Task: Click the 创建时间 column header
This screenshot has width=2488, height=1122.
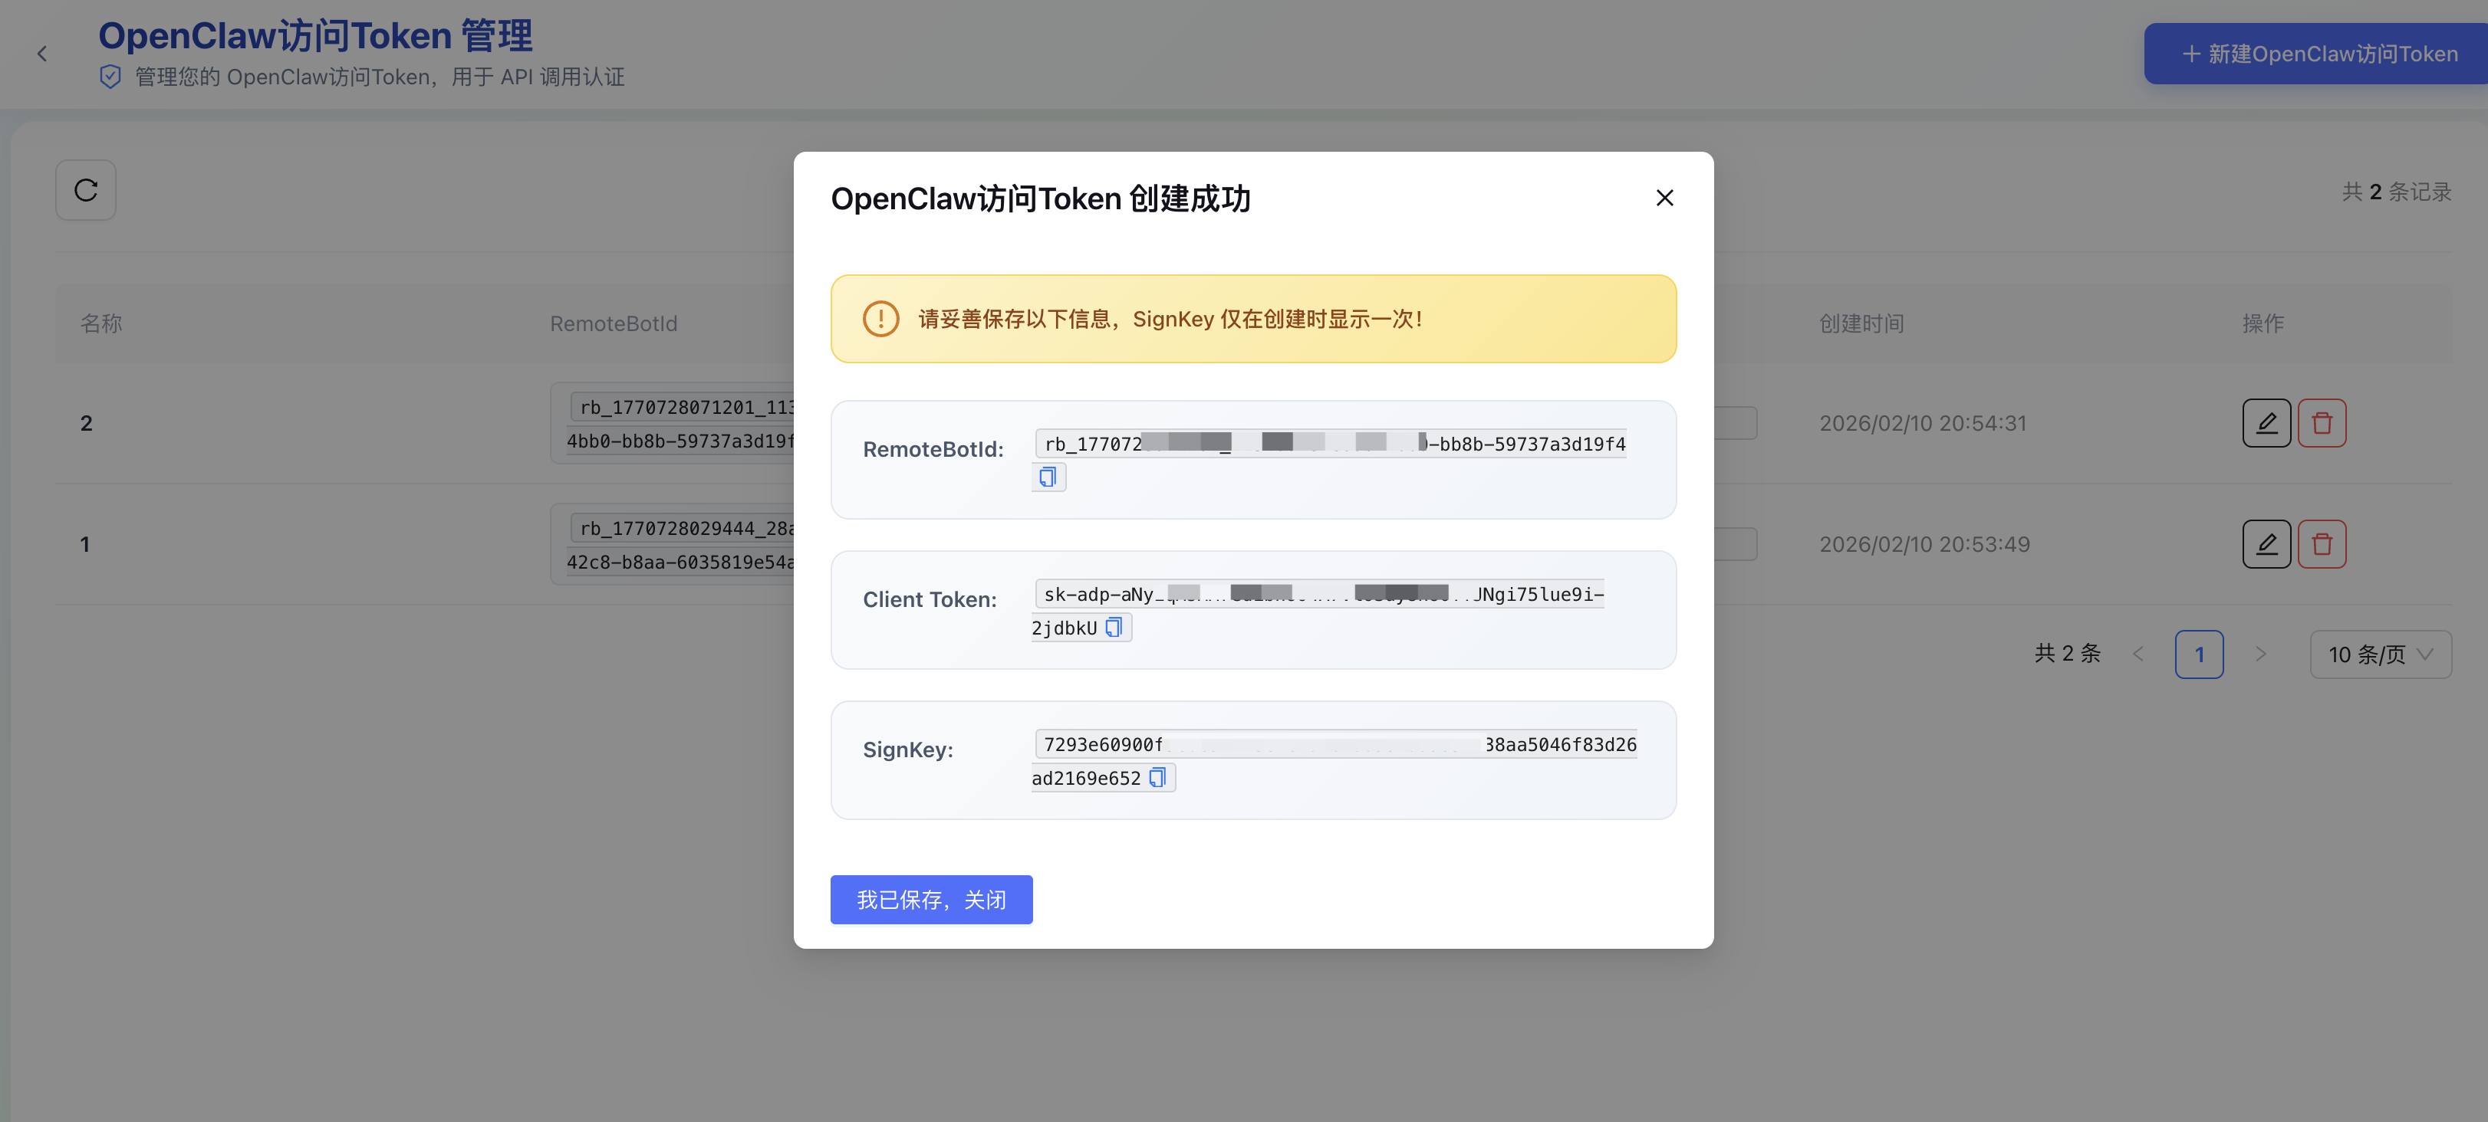Action: click(1861, 323)
